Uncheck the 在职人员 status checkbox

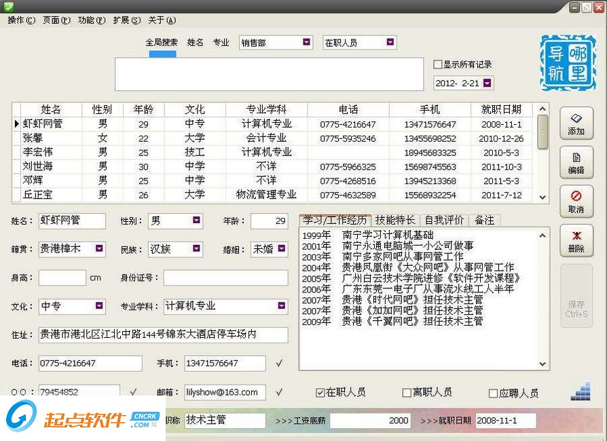[318, 392]
